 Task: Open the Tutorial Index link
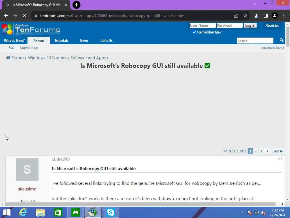(29, 48)
